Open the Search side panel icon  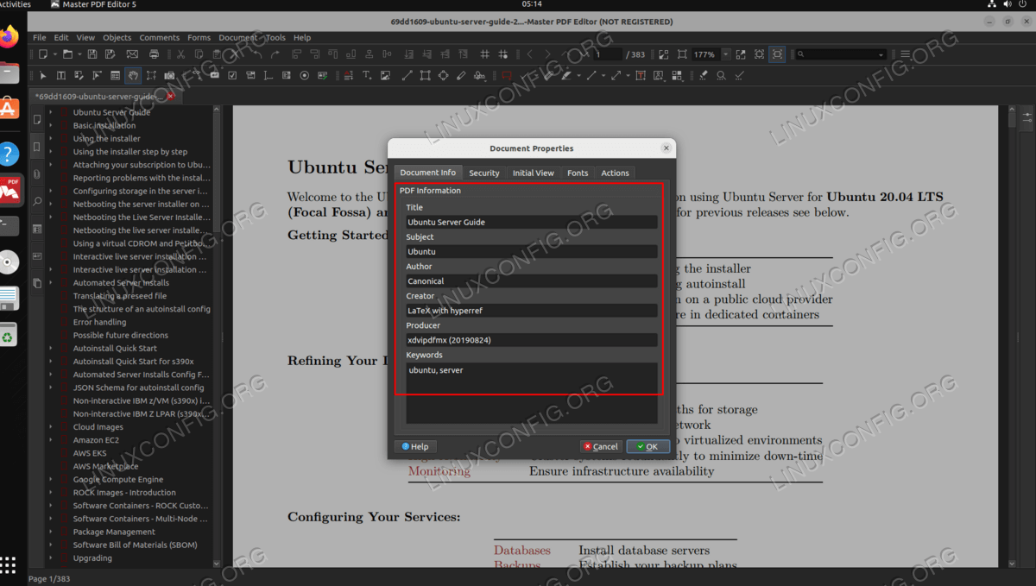click(x=37, y=201)
